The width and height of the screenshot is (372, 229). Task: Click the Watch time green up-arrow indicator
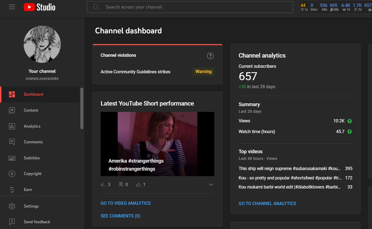(350, 132)
